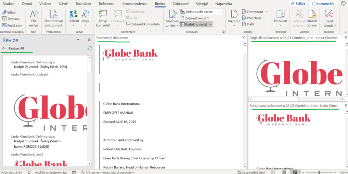This screenshot has width=348, height=174.
Task: Run Zkontrolovat přístupnost accessibility check
Action: tap(53, 19)
